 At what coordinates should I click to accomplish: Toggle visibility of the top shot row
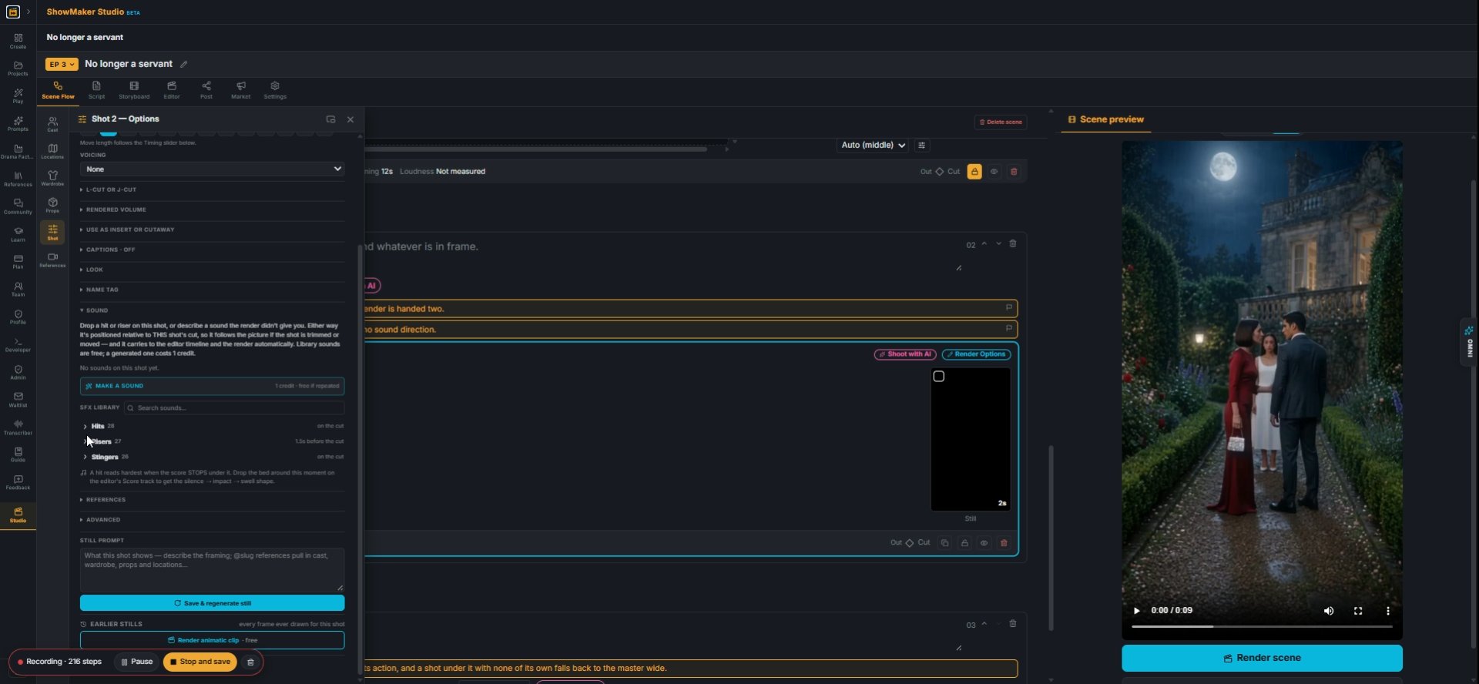[994, 172]
